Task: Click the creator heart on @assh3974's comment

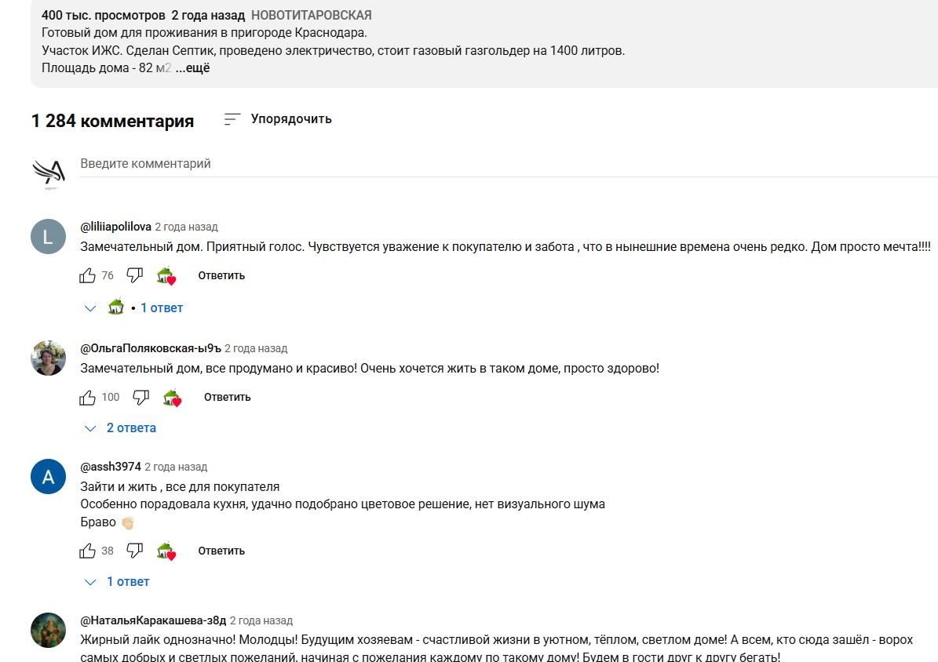Action: [166, 551]
